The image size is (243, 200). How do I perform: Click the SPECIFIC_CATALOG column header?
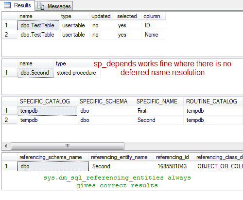point(47,101)
